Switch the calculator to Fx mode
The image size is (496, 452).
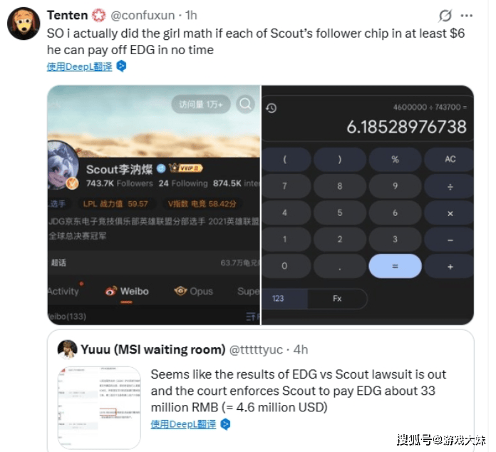(337, 299)
